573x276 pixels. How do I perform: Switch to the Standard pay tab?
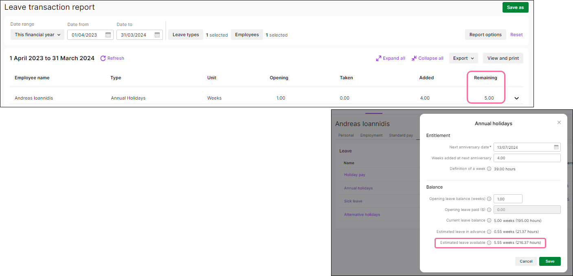tap(401, 135)
